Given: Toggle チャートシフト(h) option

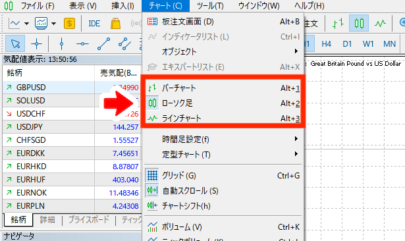Looking at the screenshot, I should coord(223,206).
